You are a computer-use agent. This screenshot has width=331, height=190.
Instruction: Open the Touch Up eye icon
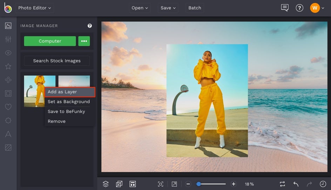(x=8, y=53)
